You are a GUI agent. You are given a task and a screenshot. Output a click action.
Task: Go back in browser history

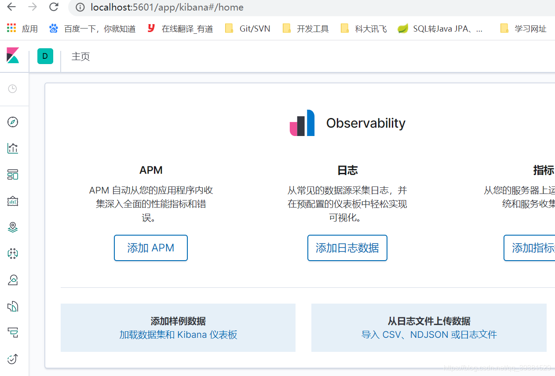pos(11,7)
